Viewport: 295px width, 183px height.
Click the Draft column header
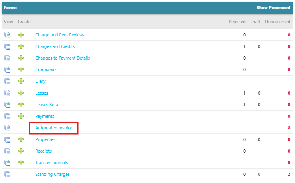255,22
